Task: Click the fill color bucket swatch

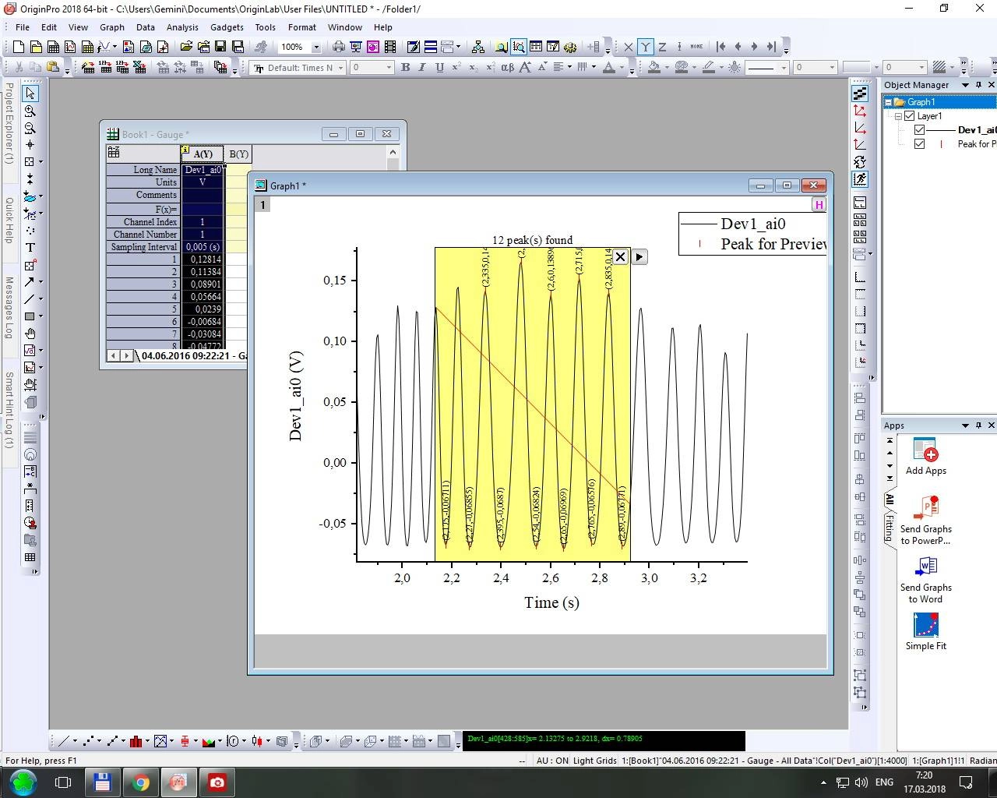Action: [x=654, y=68]
